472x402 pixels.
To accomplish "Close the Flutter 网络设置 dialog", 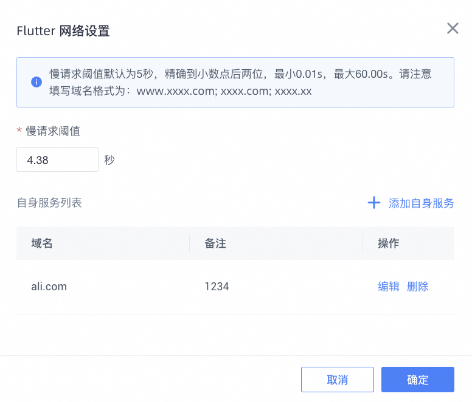I will click(x=453, y=29).
